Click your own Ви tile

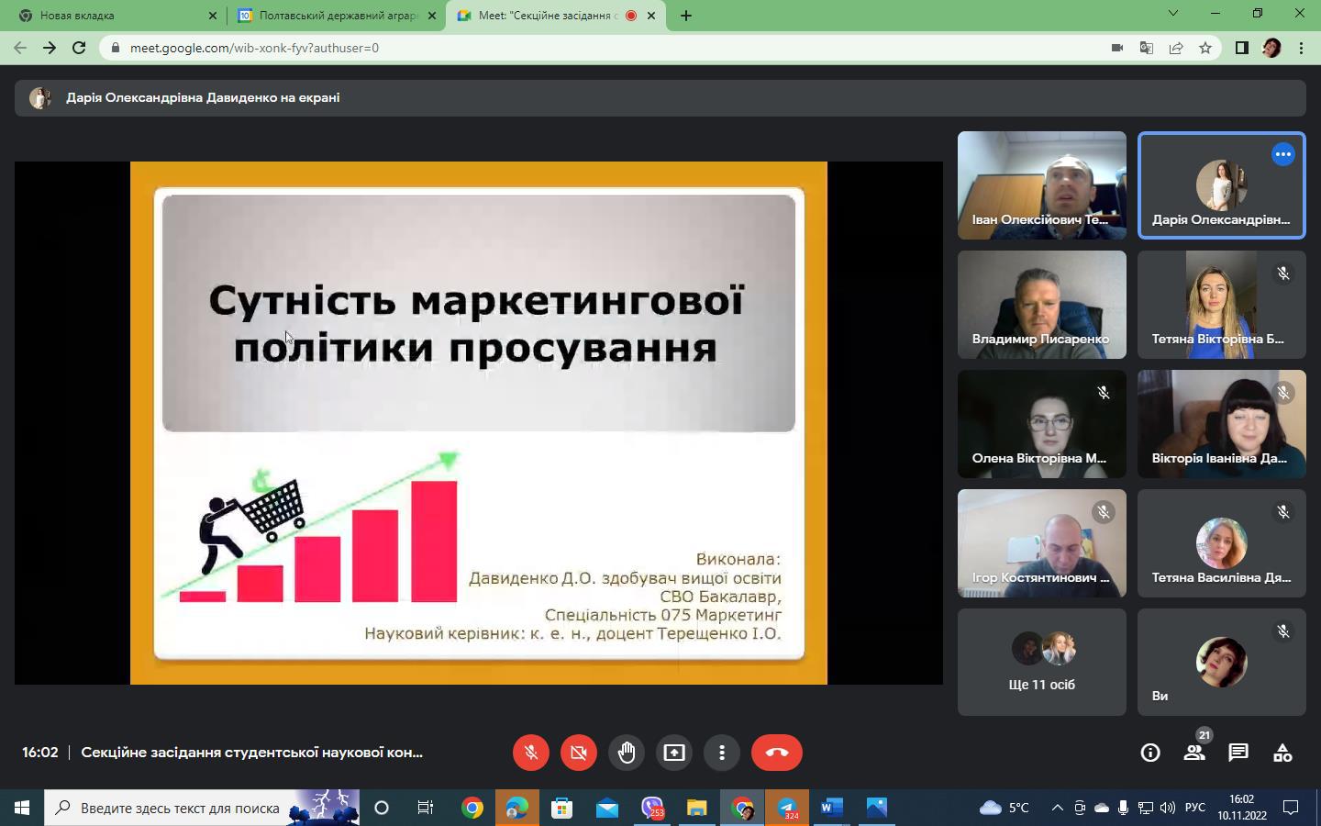[x=1222, y=663]
